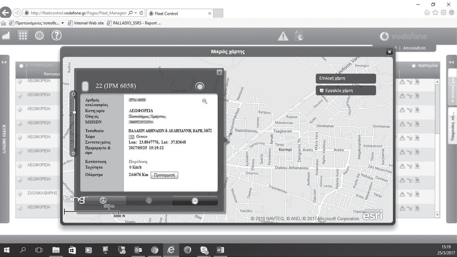The image size is (457, 257).
Task: Click the Προσαρμογή odometer button
Action: pos(164,175)
